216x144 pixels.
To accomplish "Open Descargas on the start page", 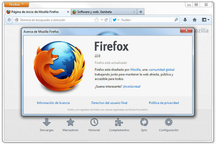I will point(47,125).
